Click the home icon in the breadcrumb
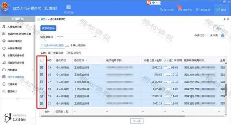The height and width of the screenshot is (125, 231). coord(39,19)
